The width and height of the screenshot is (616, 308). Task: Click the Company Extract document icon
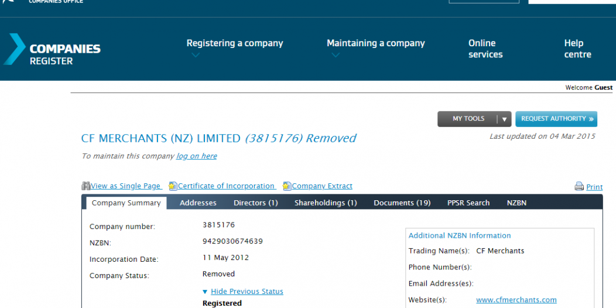pos(287,186)
